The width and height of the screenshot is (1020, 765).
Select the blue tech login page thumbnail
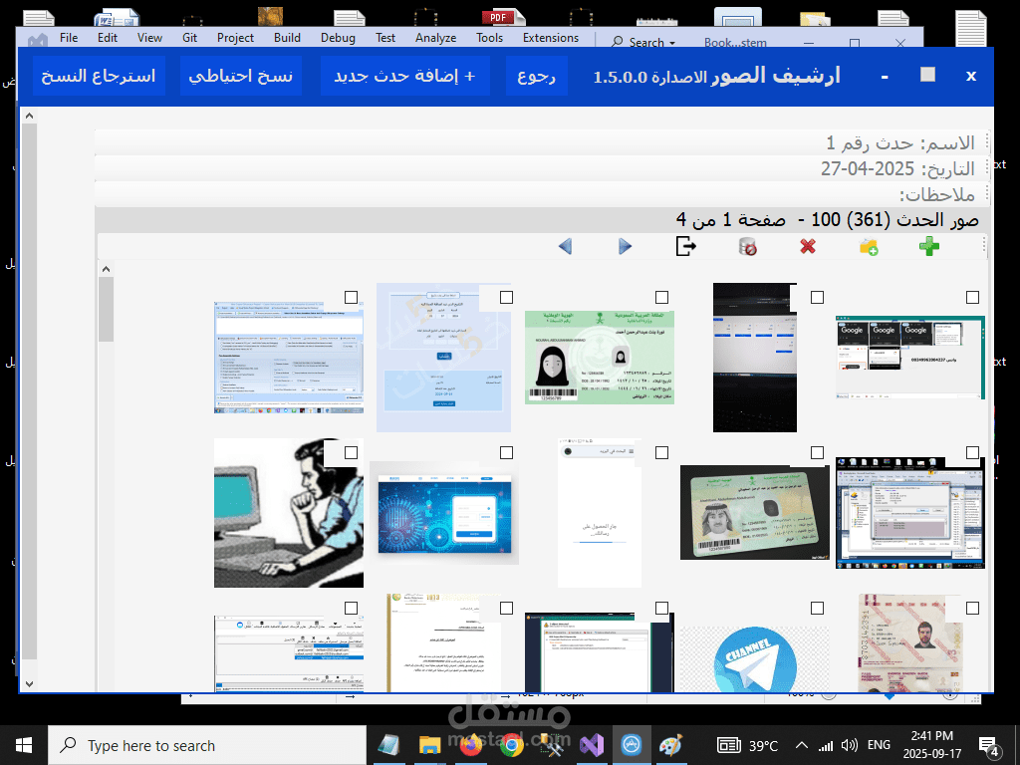[x=443, y=513]
